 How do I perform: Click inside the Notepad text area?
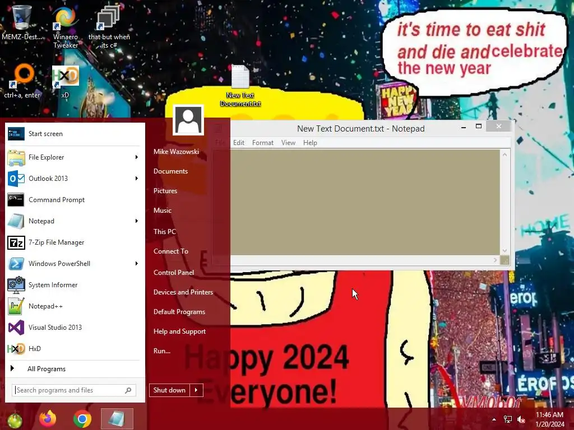coord(365,202)
